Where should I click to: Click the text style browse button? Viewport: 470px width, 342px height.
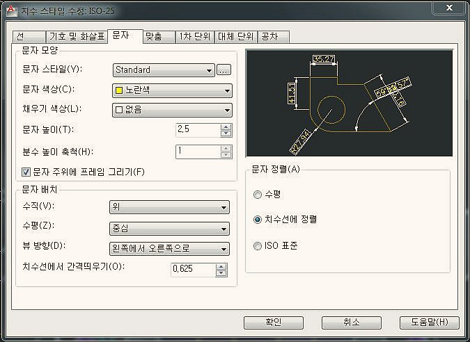[x=224, y=70]
